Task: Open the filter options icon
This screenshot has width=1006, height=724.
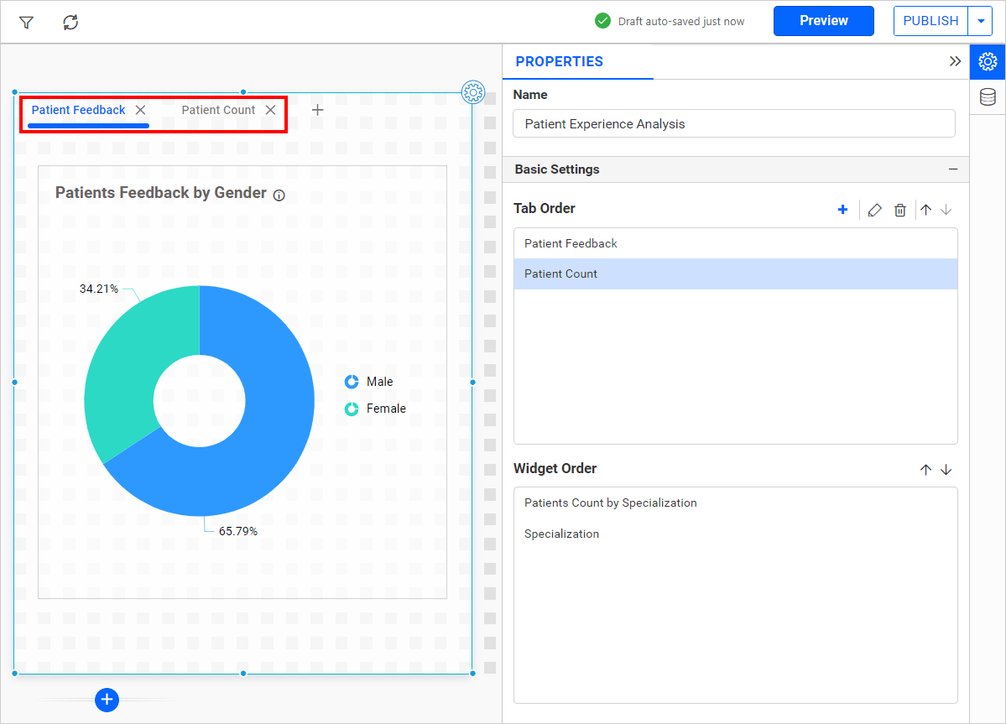Action: point(25,22)
